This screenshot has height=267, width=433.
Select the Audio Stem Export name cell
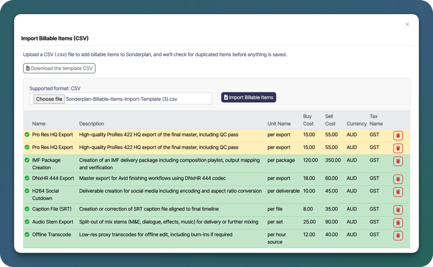[53, 222]
